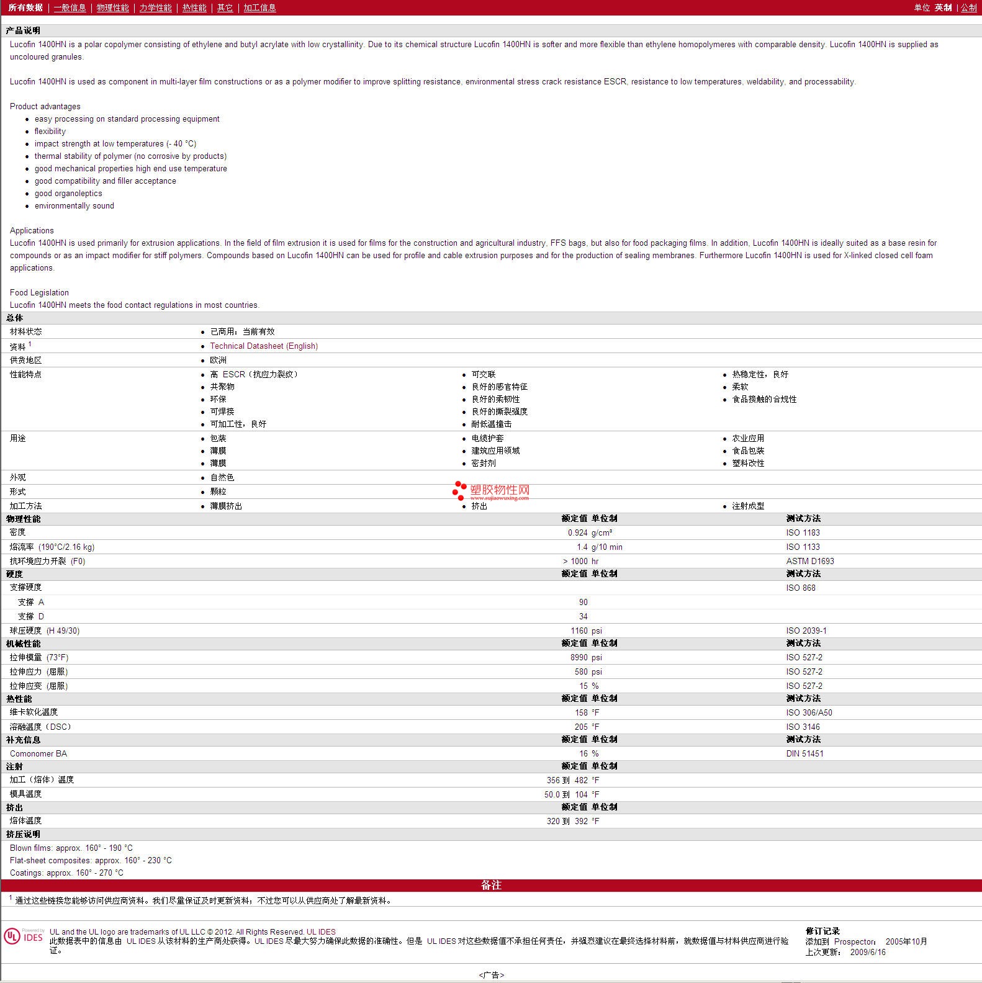
Task: Click the Coatings extrusion note
Action: tap(66, 873)
